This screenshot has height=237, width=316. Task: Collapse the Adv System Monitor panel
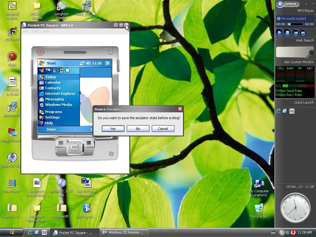click(x=277, y=61)
